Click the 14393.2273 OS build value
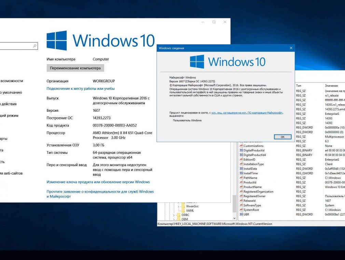The height and width of the screenshot is (260, 345). click(102, 118)
